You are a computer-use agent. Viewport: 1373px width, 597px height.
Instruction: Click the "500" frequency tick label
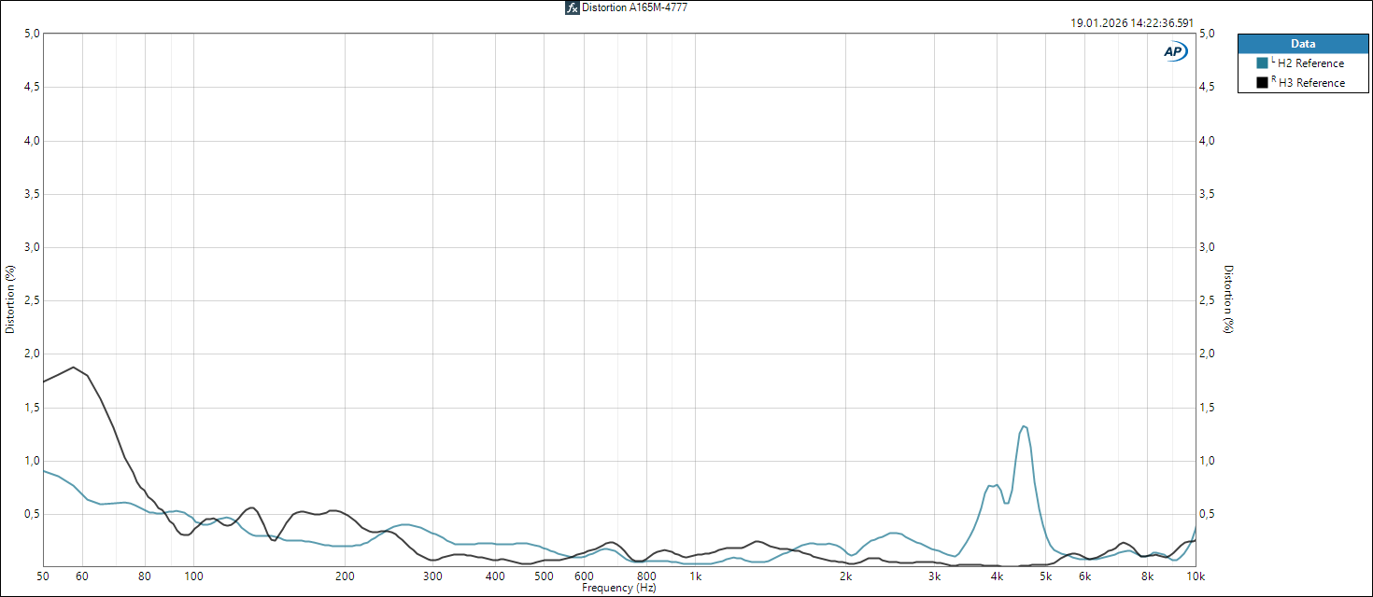coord(545,577)
